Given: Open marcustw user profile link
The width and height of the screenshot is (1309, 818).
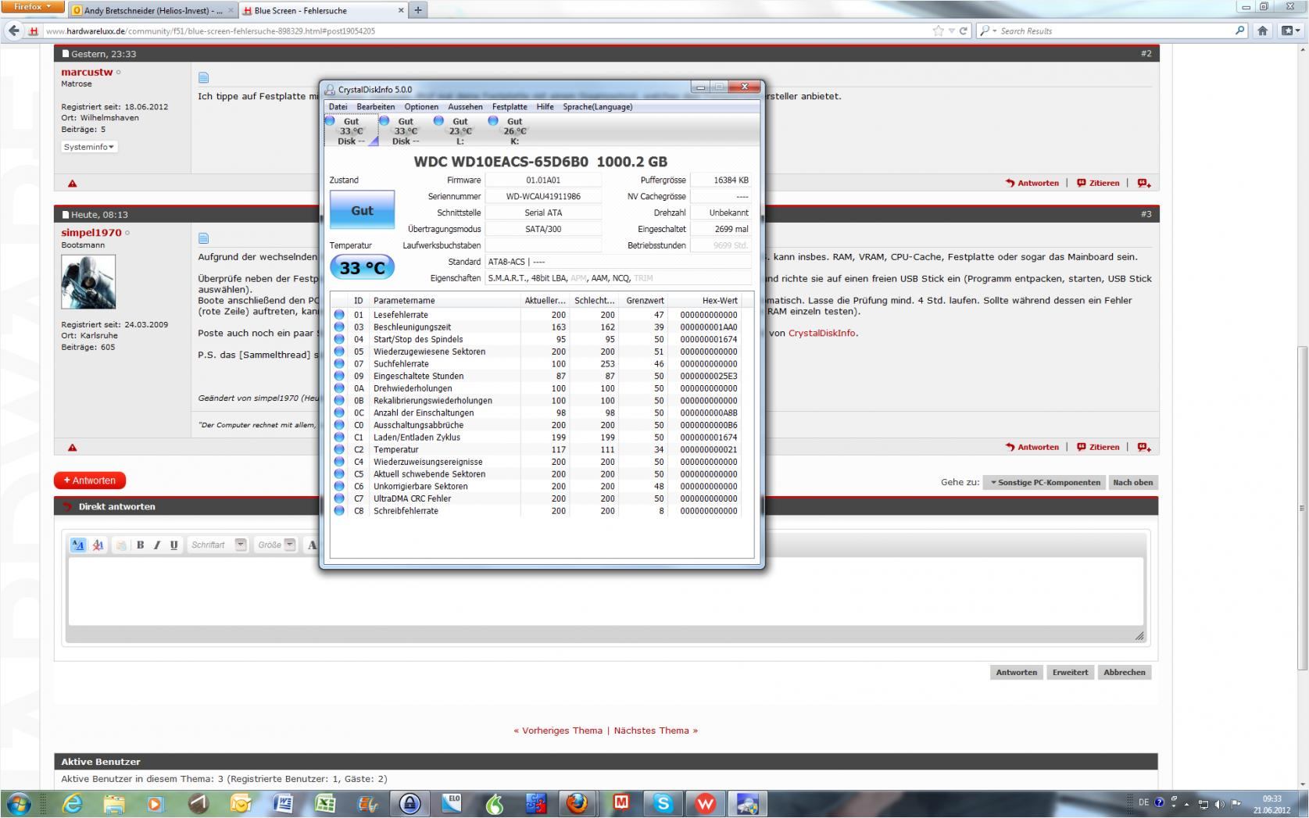Looking at the screenshot, I should [87, 72].
